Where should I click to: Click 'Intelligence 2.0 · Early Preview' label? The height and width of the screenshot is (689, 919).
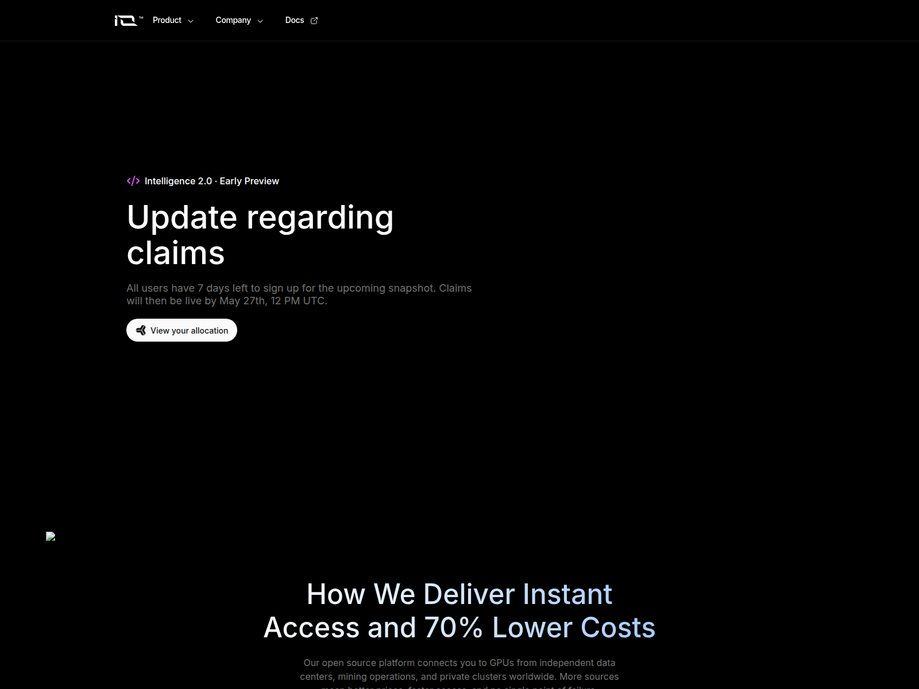[x=212, y=181]
